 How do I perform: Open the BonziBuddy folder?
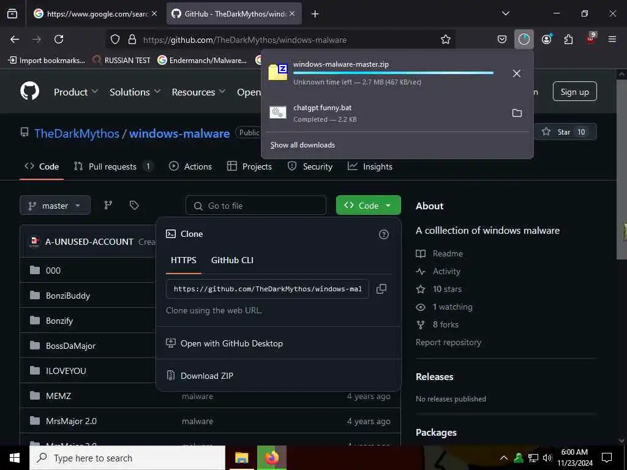68,296
